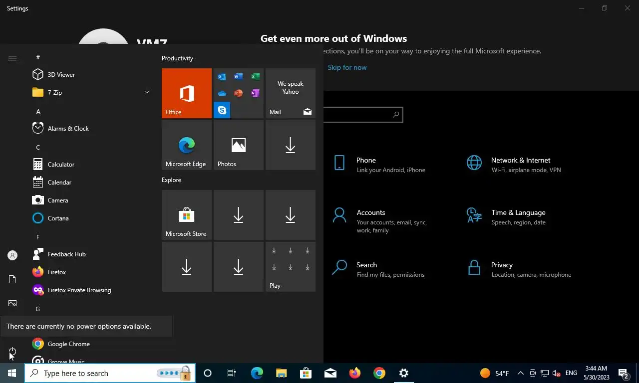Open the notification center icon
The width and height of the screenshot is (639, 383).
(x=624, y=373)
